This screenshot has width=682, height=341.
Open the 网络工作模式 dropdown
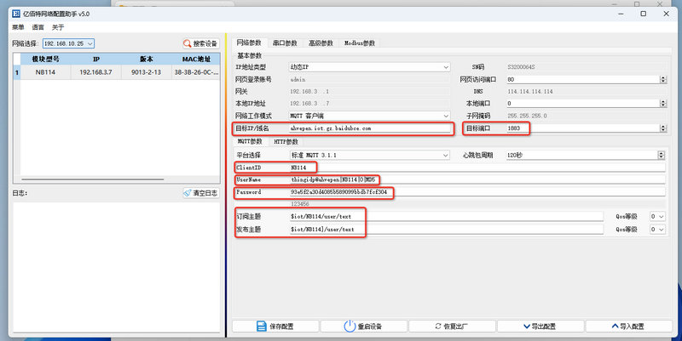[446, 116]
